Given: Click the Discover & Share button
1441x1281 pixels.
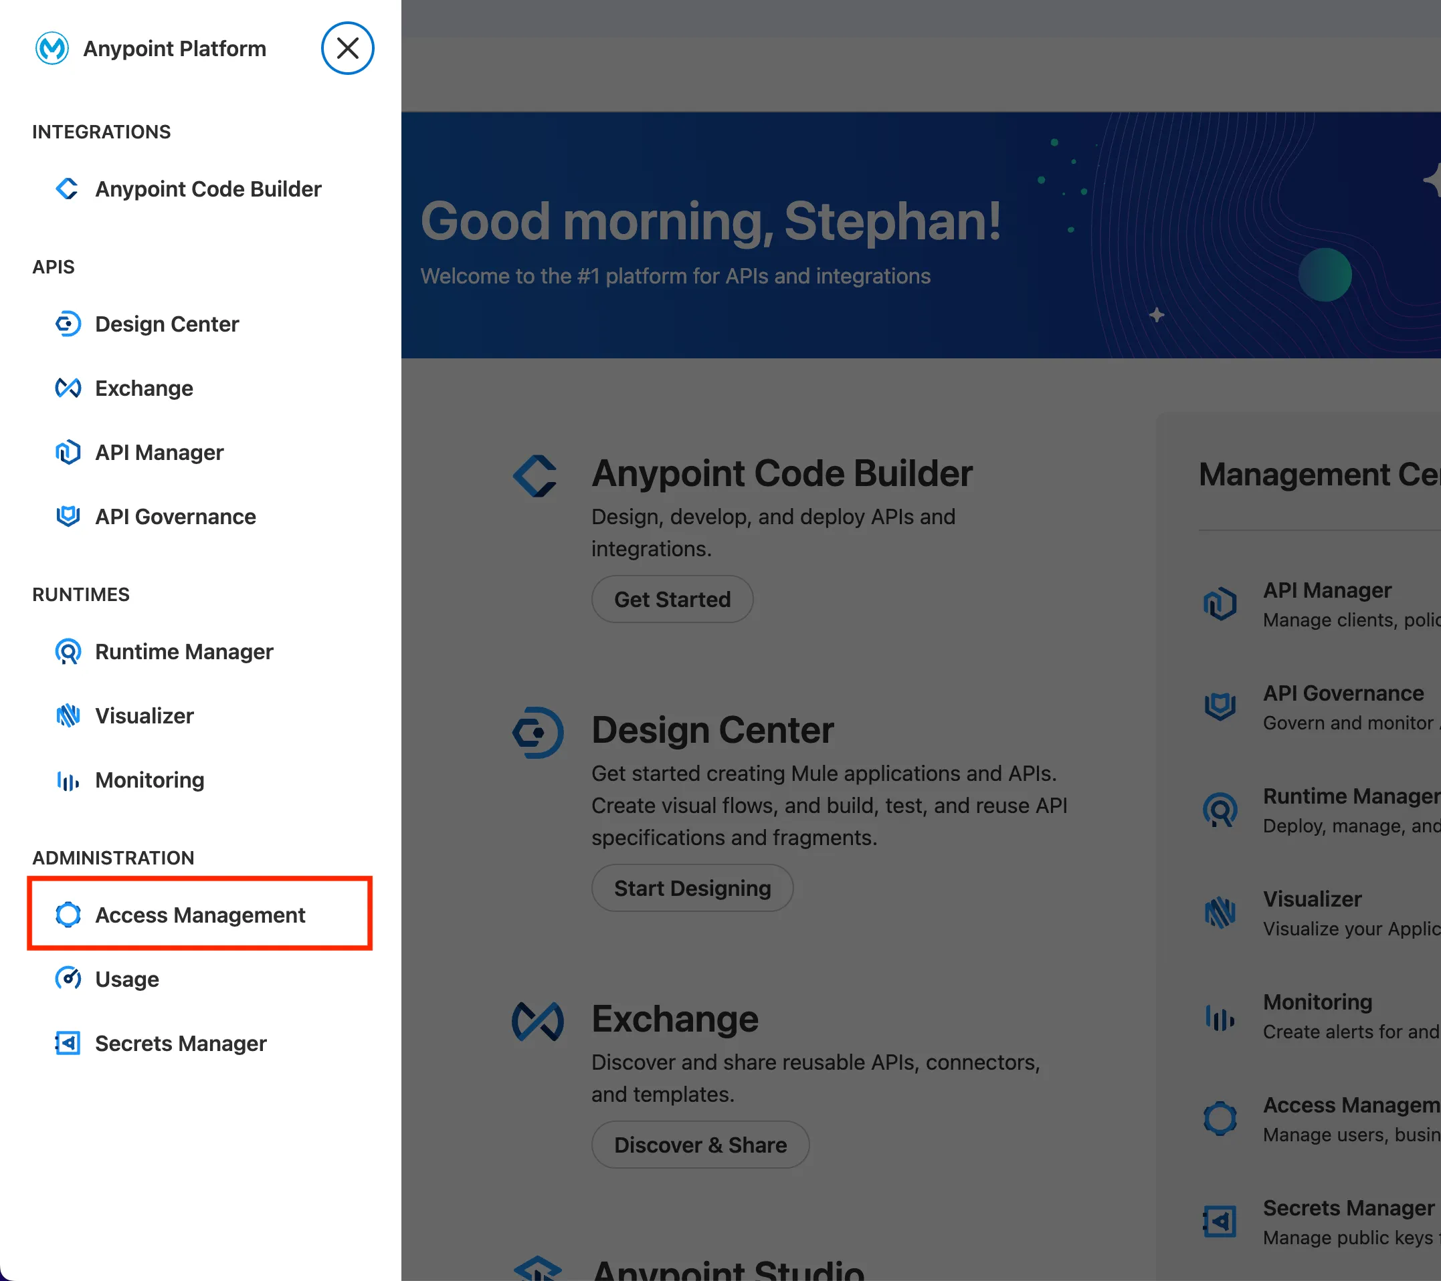Looking at the screenshot, I should click(x=699, y=1145).
